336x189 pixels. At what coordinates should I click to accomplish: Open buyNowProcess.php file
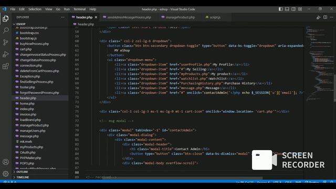click(x=34, y=44)
